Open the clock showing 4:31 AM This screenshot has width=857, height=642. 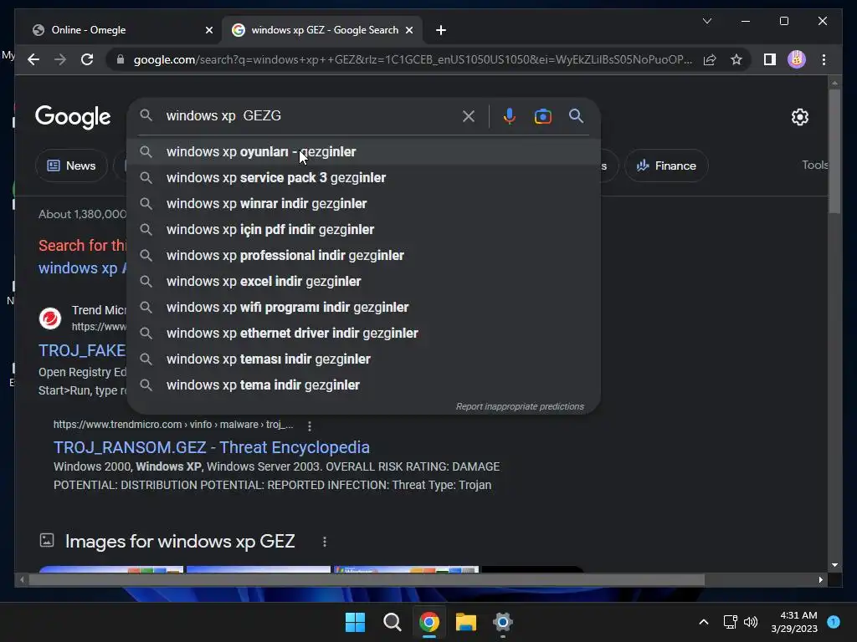tap(794, 622)
